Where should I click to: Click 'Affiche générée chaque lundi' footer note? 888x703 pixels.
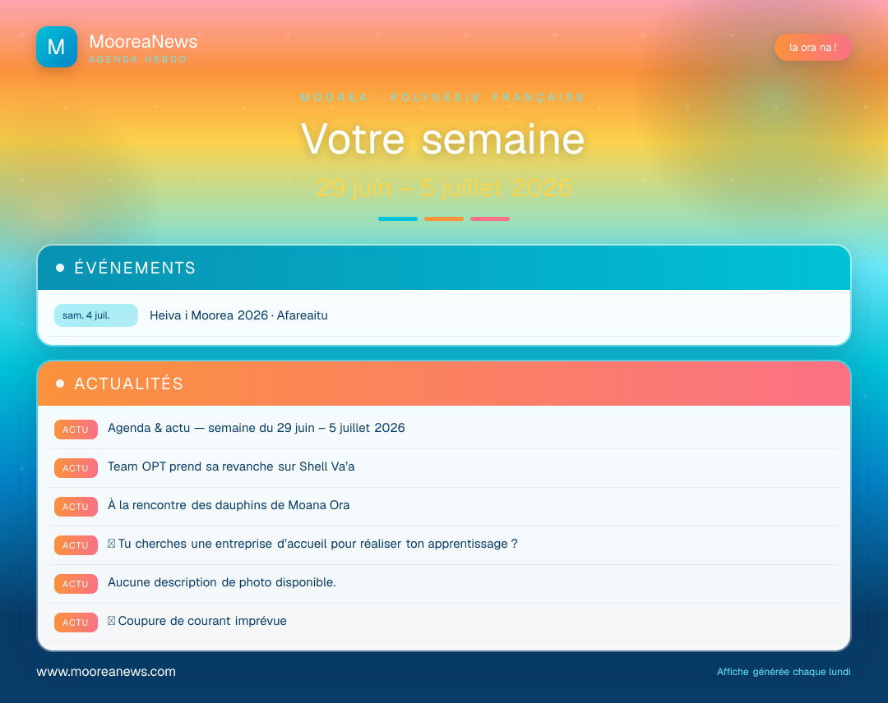784,672
